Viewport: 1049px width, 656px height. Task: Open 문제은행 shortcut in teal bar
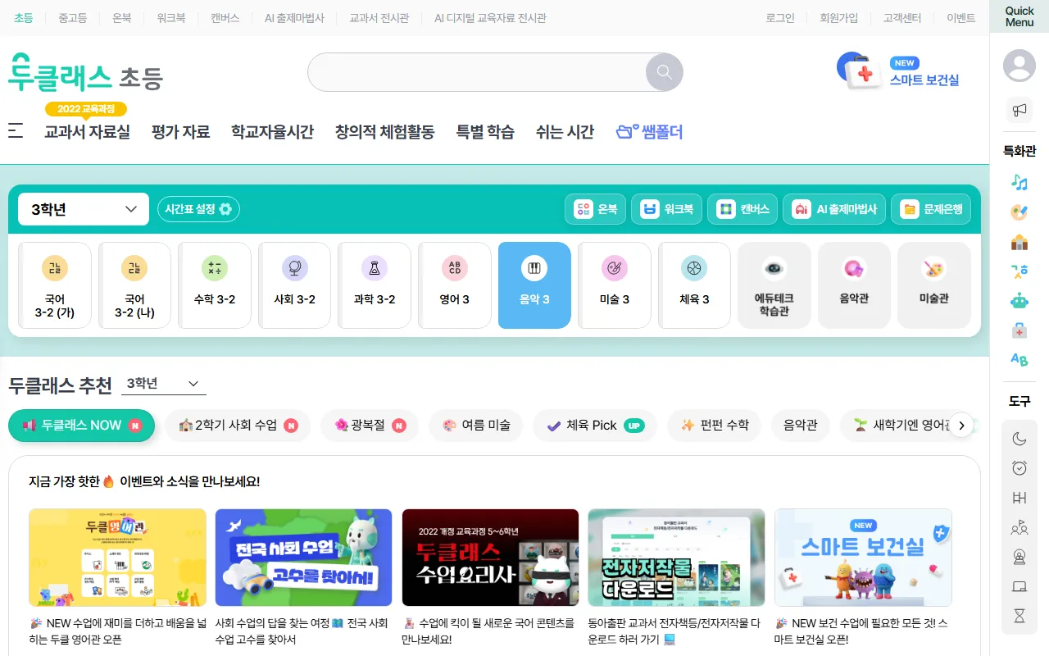tap(931, 209)
